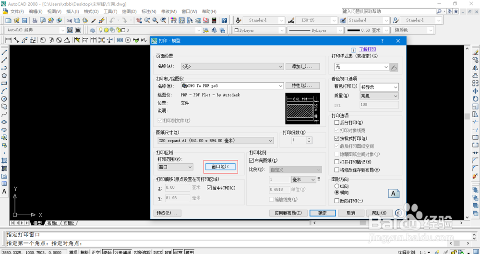
Task: Enable 反向打印 upside-down checkbox
Action: pos(337,201)
